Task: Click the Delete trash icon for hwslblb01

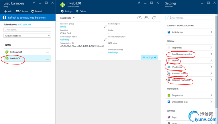Action: tap(77, 11)
